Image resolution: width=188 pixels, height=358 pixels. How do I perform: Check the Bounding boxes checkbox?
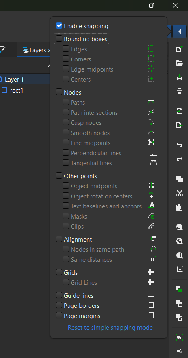click(59, 38)
